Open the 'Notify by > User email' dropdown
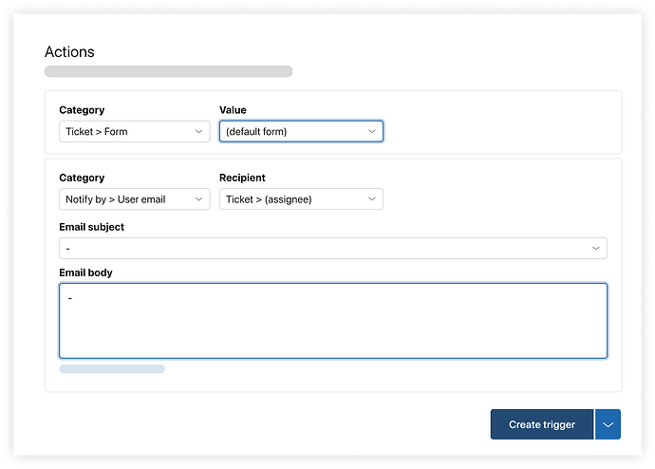 pyautogui.click(x=134, y=199)
